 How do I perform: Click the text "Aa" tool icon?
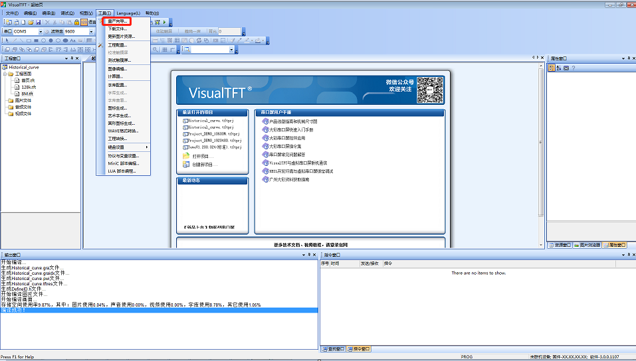73,40
